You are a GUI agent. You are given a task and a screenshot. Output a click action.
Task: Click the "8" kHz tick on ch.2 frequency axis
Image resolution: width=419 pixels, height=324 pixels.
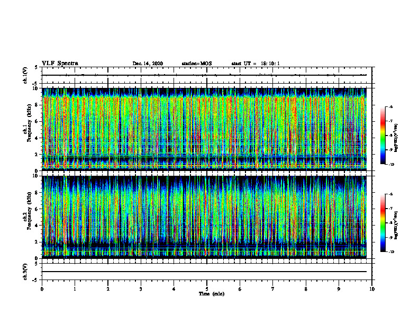click(x=37, y=193)
